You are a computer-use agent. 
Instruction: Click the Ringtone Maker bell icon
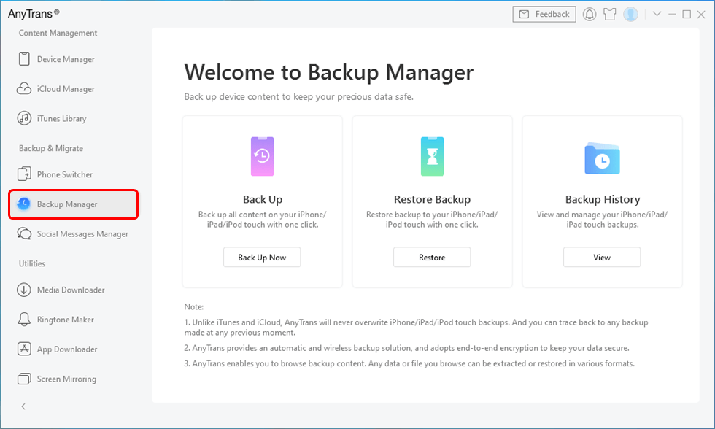point(24,319)
